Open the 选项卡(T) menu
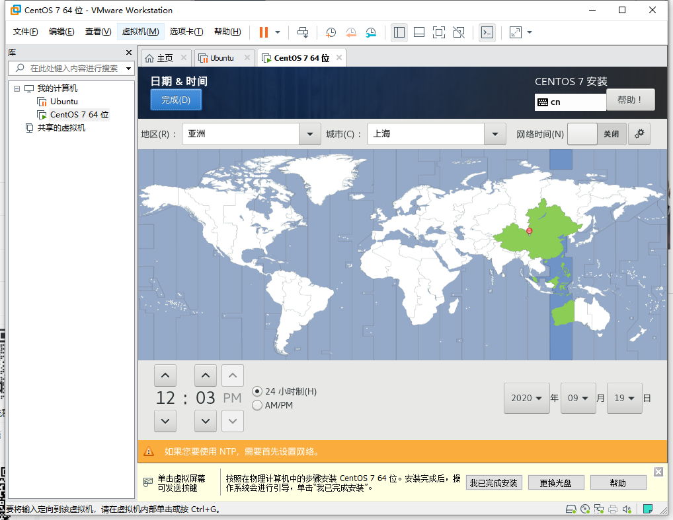The image size is (673, 520). (186, 32)
